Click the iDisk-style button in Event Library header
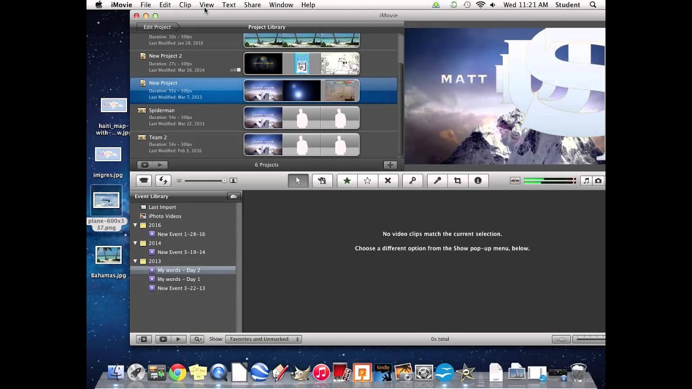Viewport: 692px width, 389px height. click(x=234, y=196)
